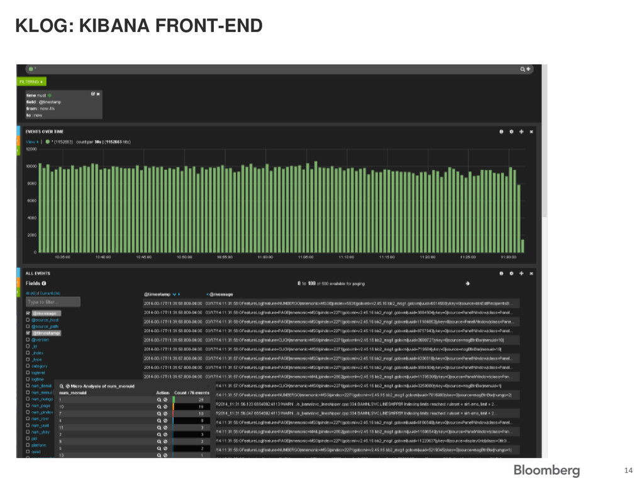
Task: Click inside the query search bar
Action: (279, 69)
